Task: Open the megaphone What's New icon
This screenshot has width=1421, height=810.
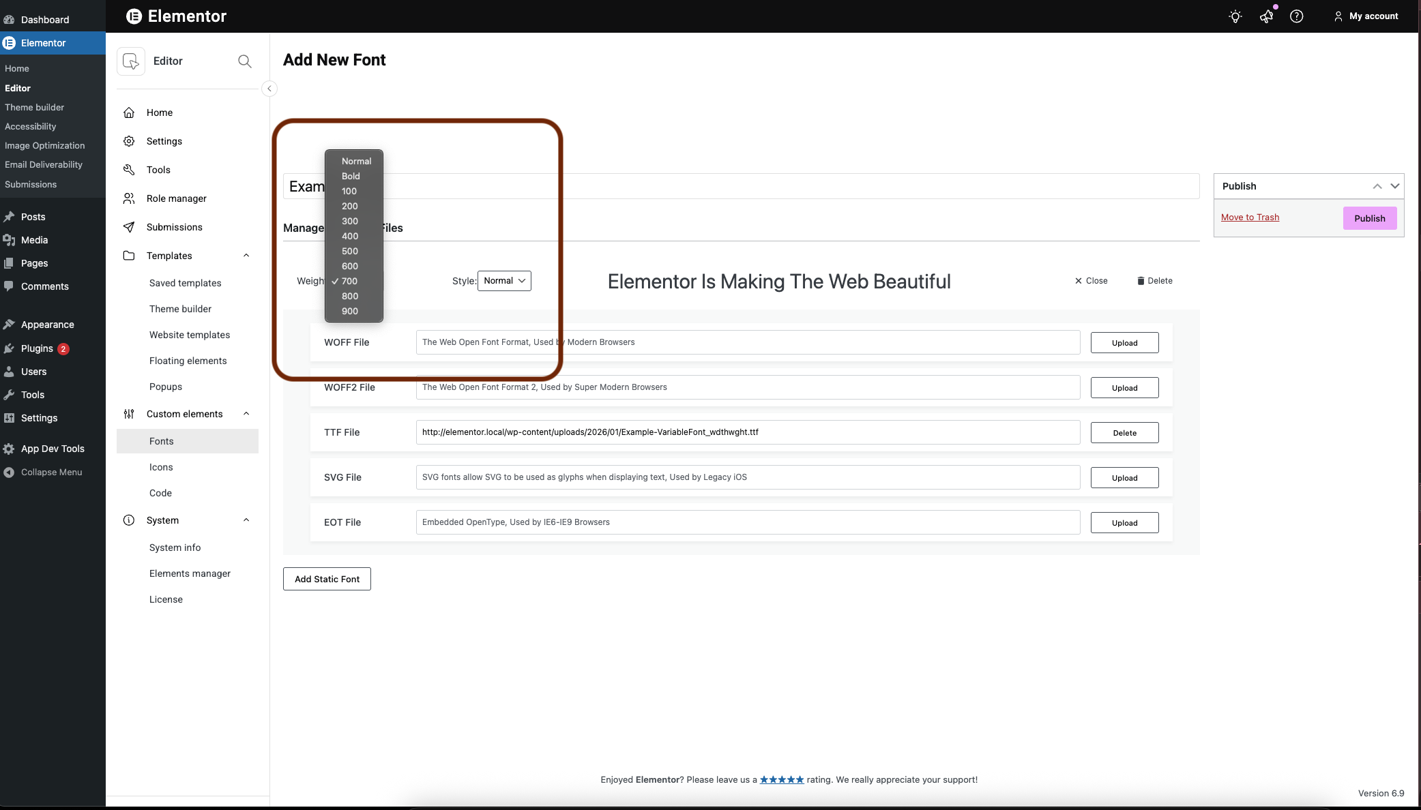Action: pos(1267,16)
